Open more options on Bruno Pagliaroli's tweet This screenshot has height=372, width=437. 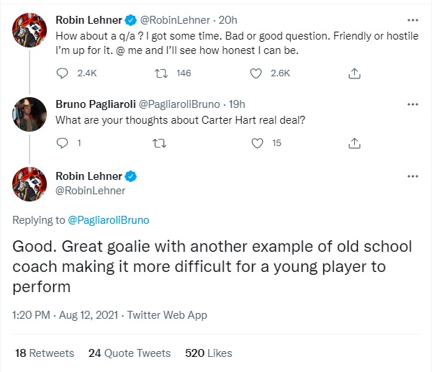(413, 104)
